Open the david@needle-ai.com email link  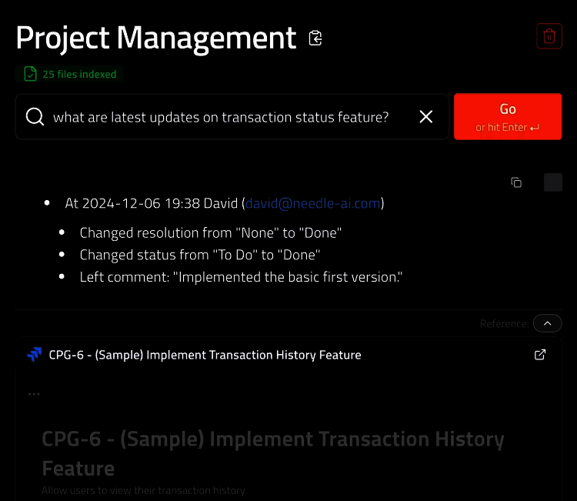(x=313, y=203)
